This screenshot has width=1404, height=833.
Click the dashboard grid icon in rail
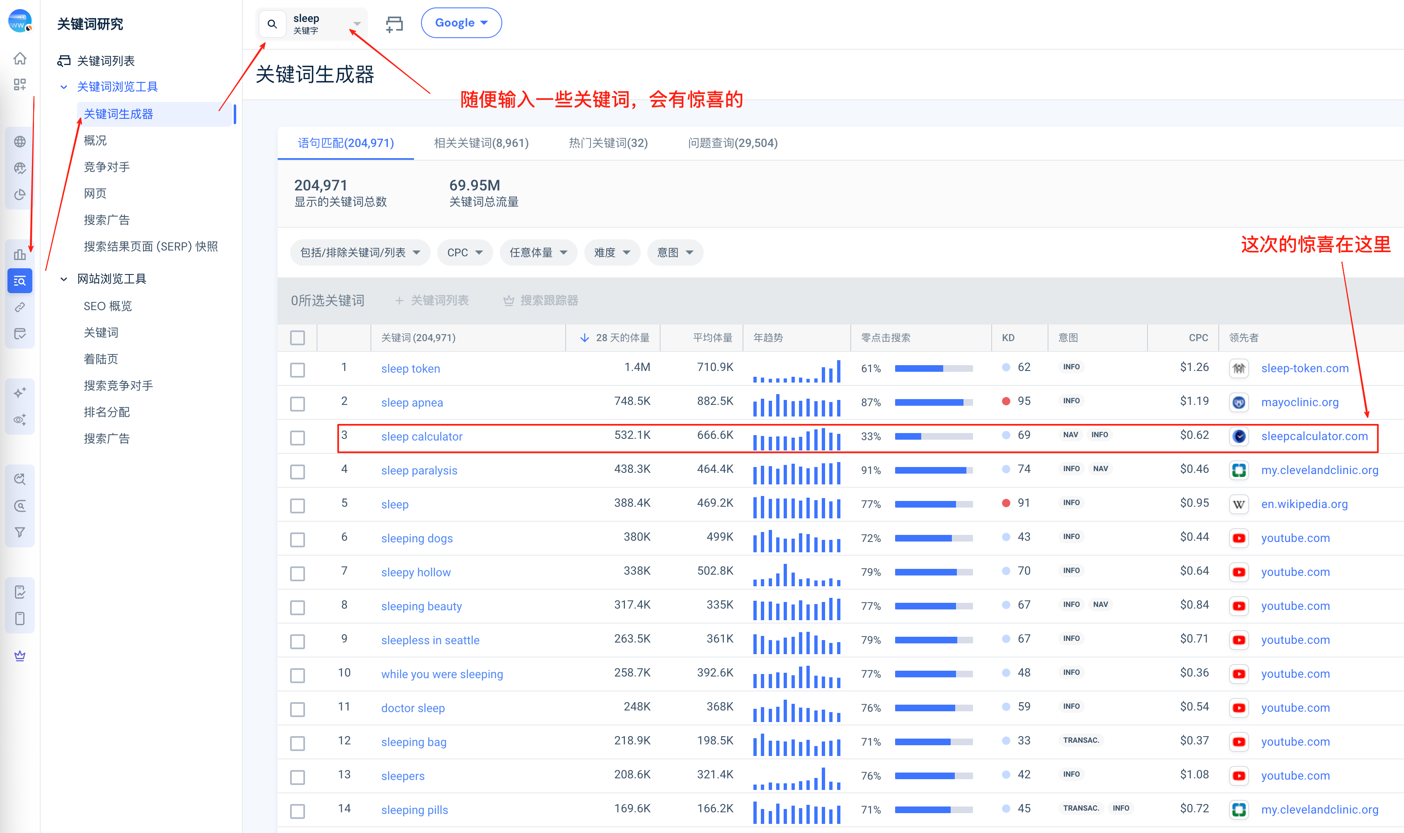point(19,85)
